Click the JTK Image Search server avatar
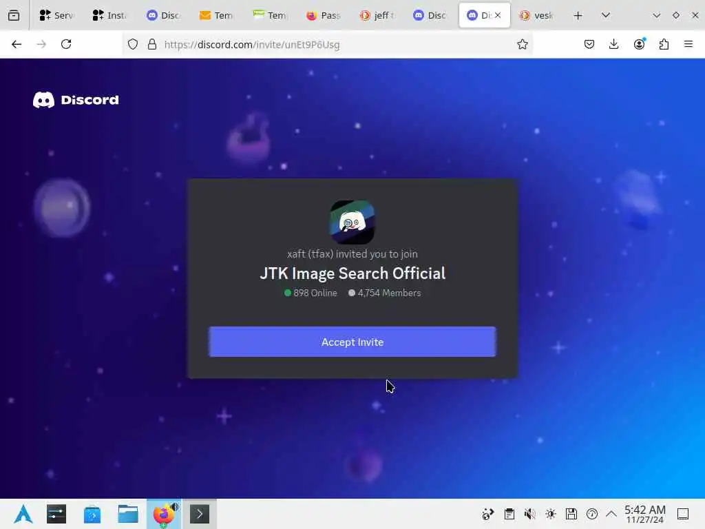 pyautogui.click(x=352, y=222)
